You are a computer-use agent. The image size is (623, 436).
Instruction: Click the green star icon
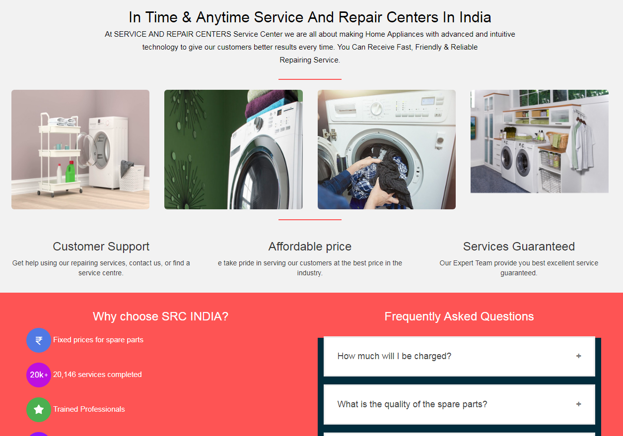(x=39, y=410)
